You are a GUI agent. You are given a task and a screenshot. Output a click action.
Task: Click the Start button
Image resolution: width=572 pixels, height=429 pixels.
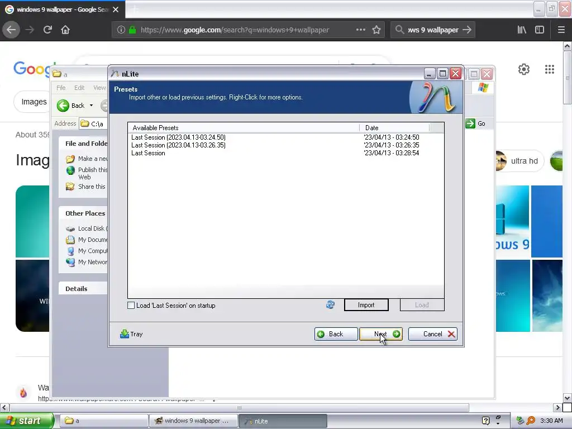tap(27, 421)
